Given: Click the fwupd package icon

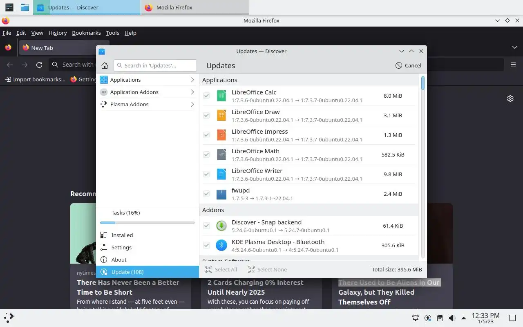Looking at the screenshot, I should [x=221, y=194].
